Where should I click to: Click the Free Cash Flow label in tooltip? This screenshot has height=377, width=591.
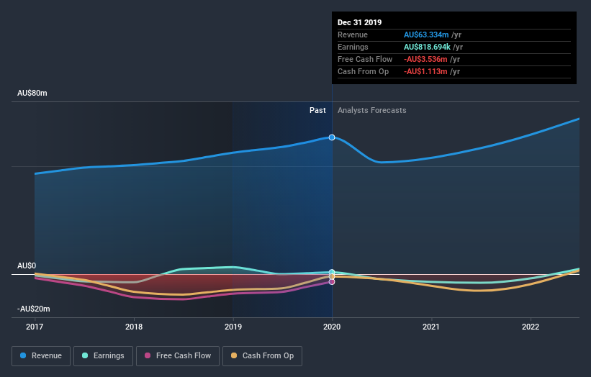365,59
